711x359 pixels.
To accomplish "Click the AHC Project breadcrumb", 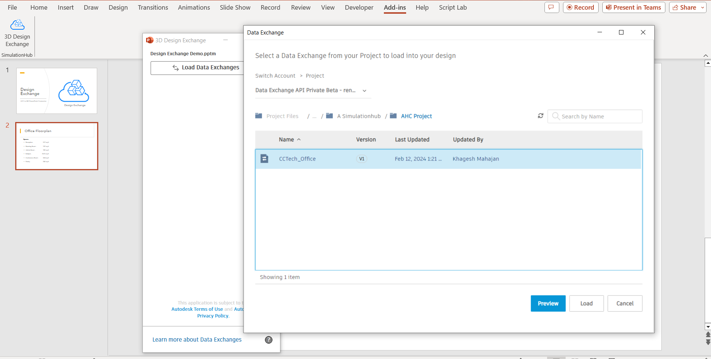I will pyautogui.click(x=417, y=116).
